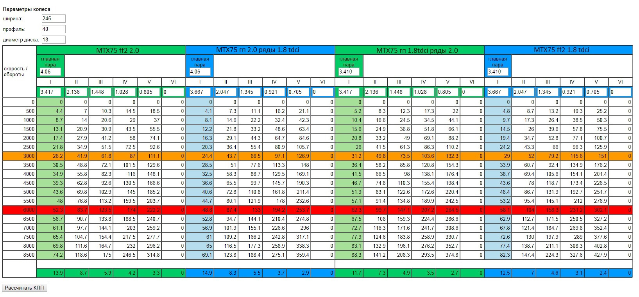The width and height of the screenshot is (639, 297).
Task: Edit gear VI ratio field in MTX75 ff2 2.0
Action: pos(174,92)
